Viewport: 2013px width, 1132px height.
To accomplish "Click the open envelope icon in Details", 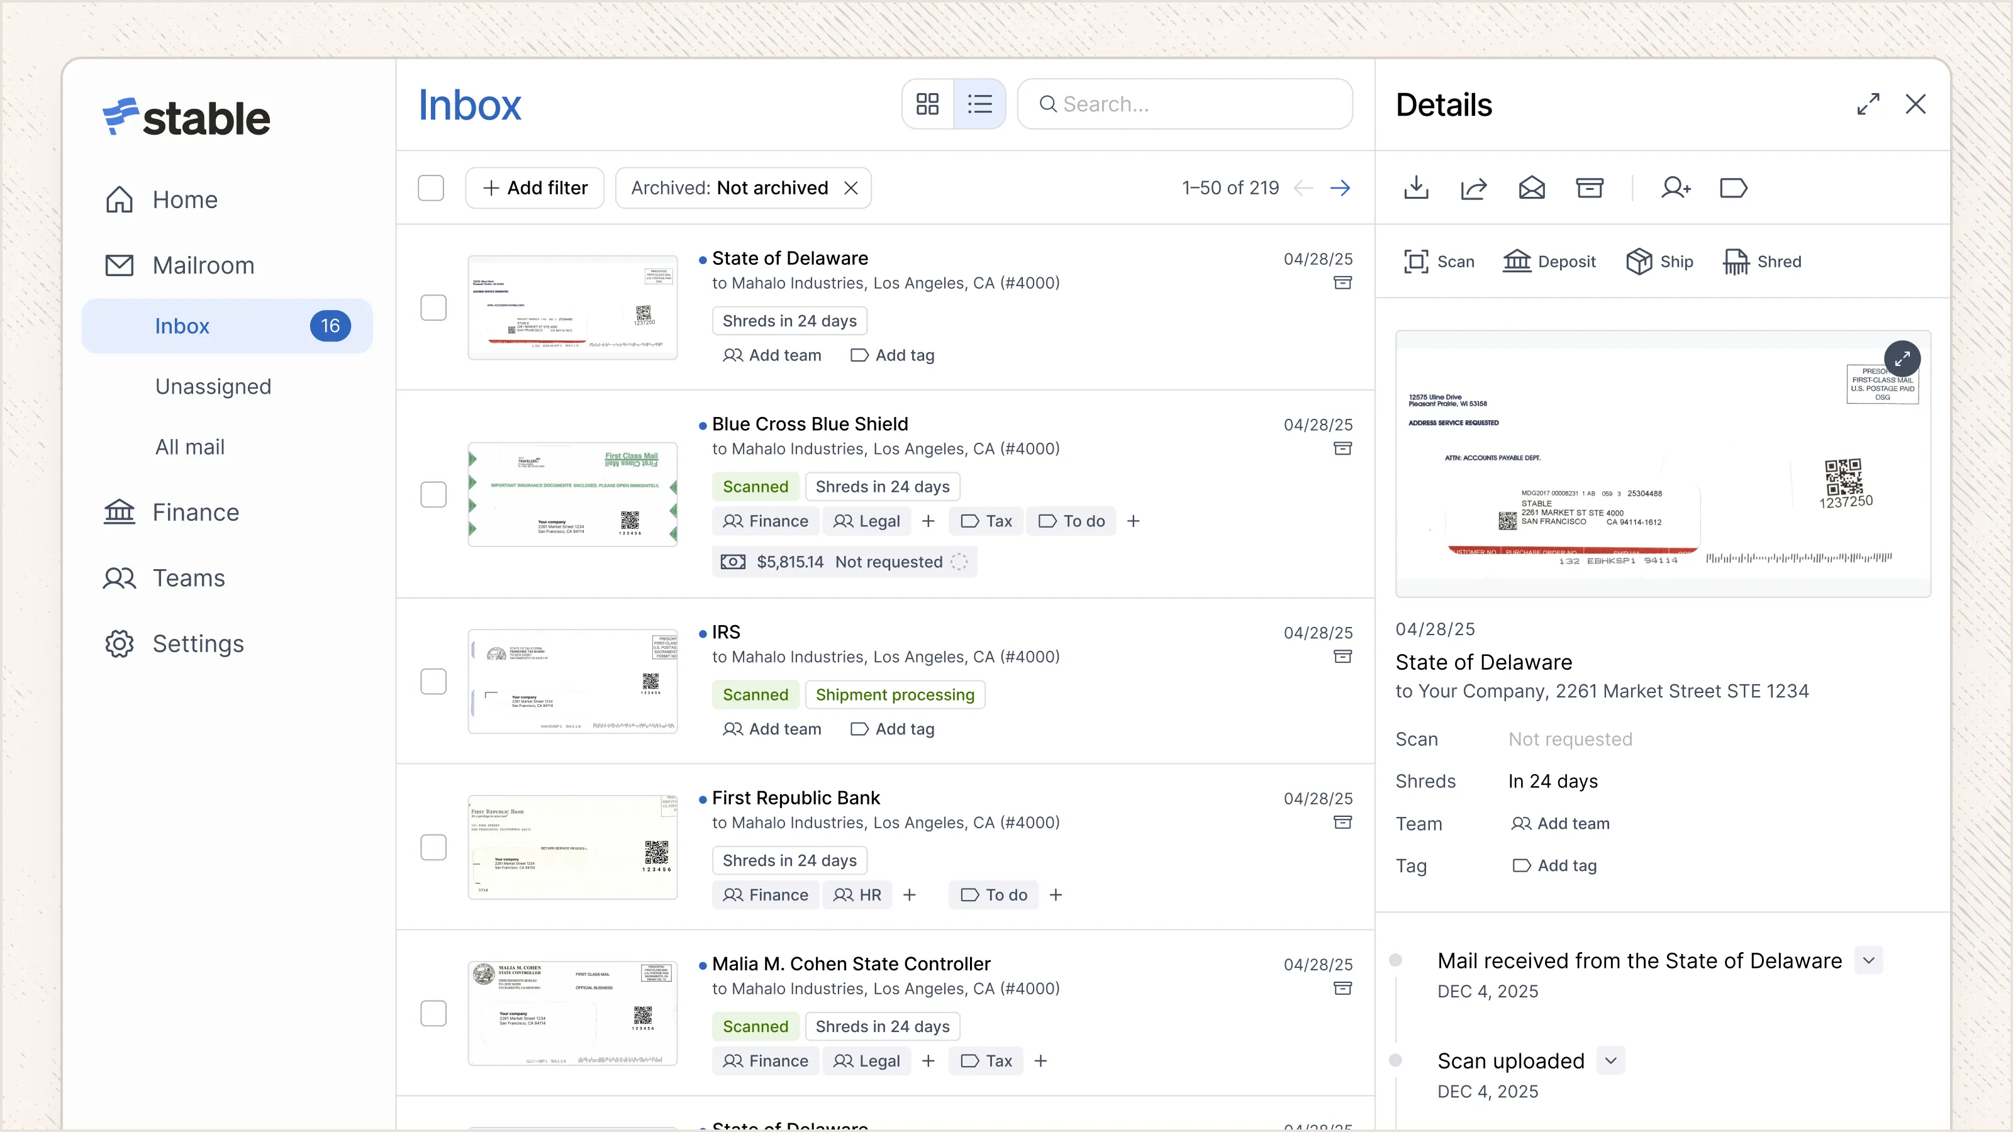I will click(x=1532, y=187).
